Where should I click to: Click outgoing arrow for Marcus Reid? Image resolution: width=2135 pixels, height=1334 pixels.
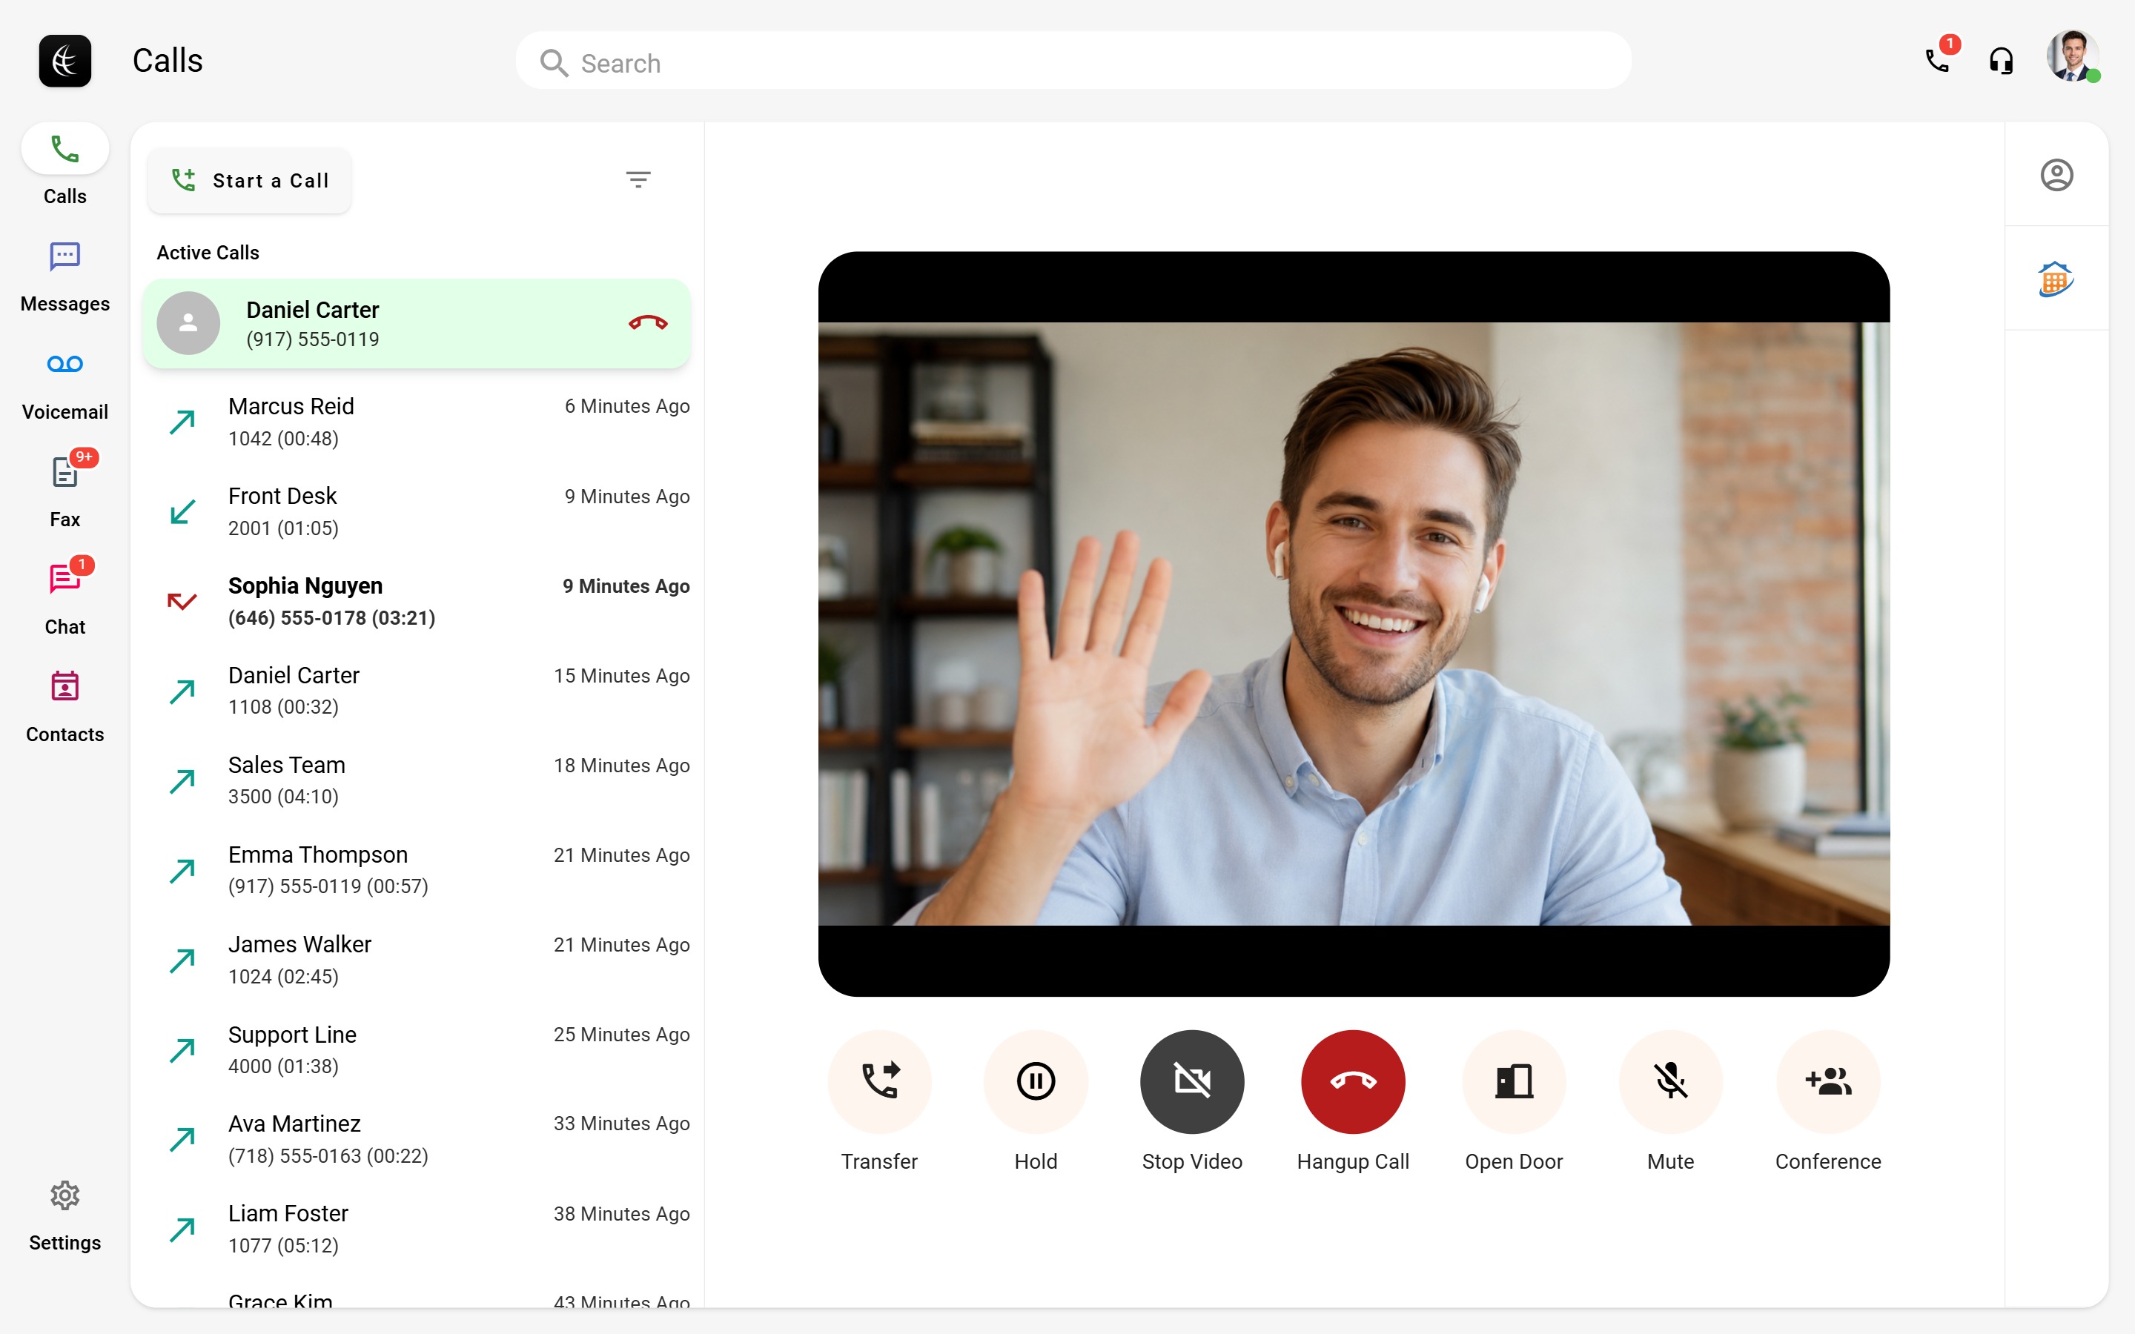tap(182, 422)
